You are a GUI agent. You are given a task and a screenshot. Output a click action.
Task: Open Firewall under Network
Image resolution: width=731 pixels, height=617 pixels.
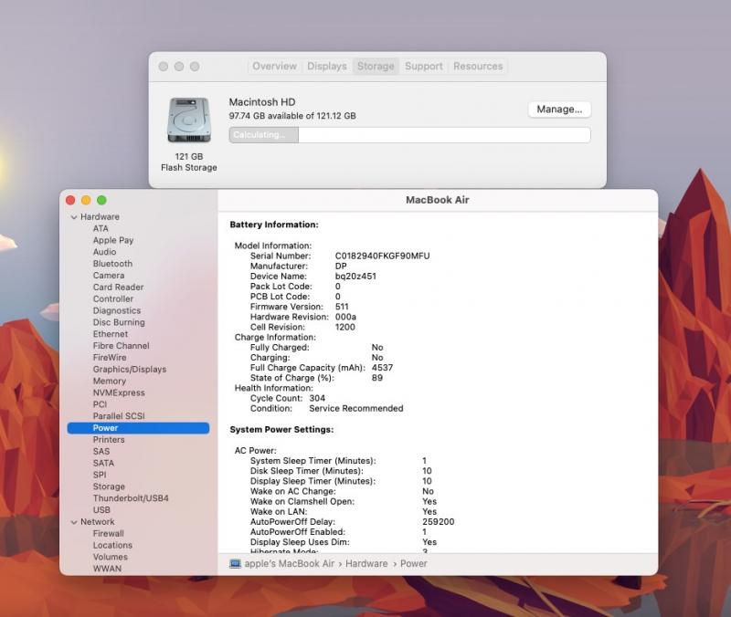click(109, 533)
